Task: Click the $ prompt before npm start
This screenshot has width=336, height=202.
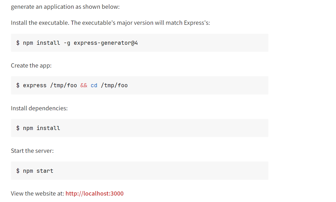Action: click(18, 171)
